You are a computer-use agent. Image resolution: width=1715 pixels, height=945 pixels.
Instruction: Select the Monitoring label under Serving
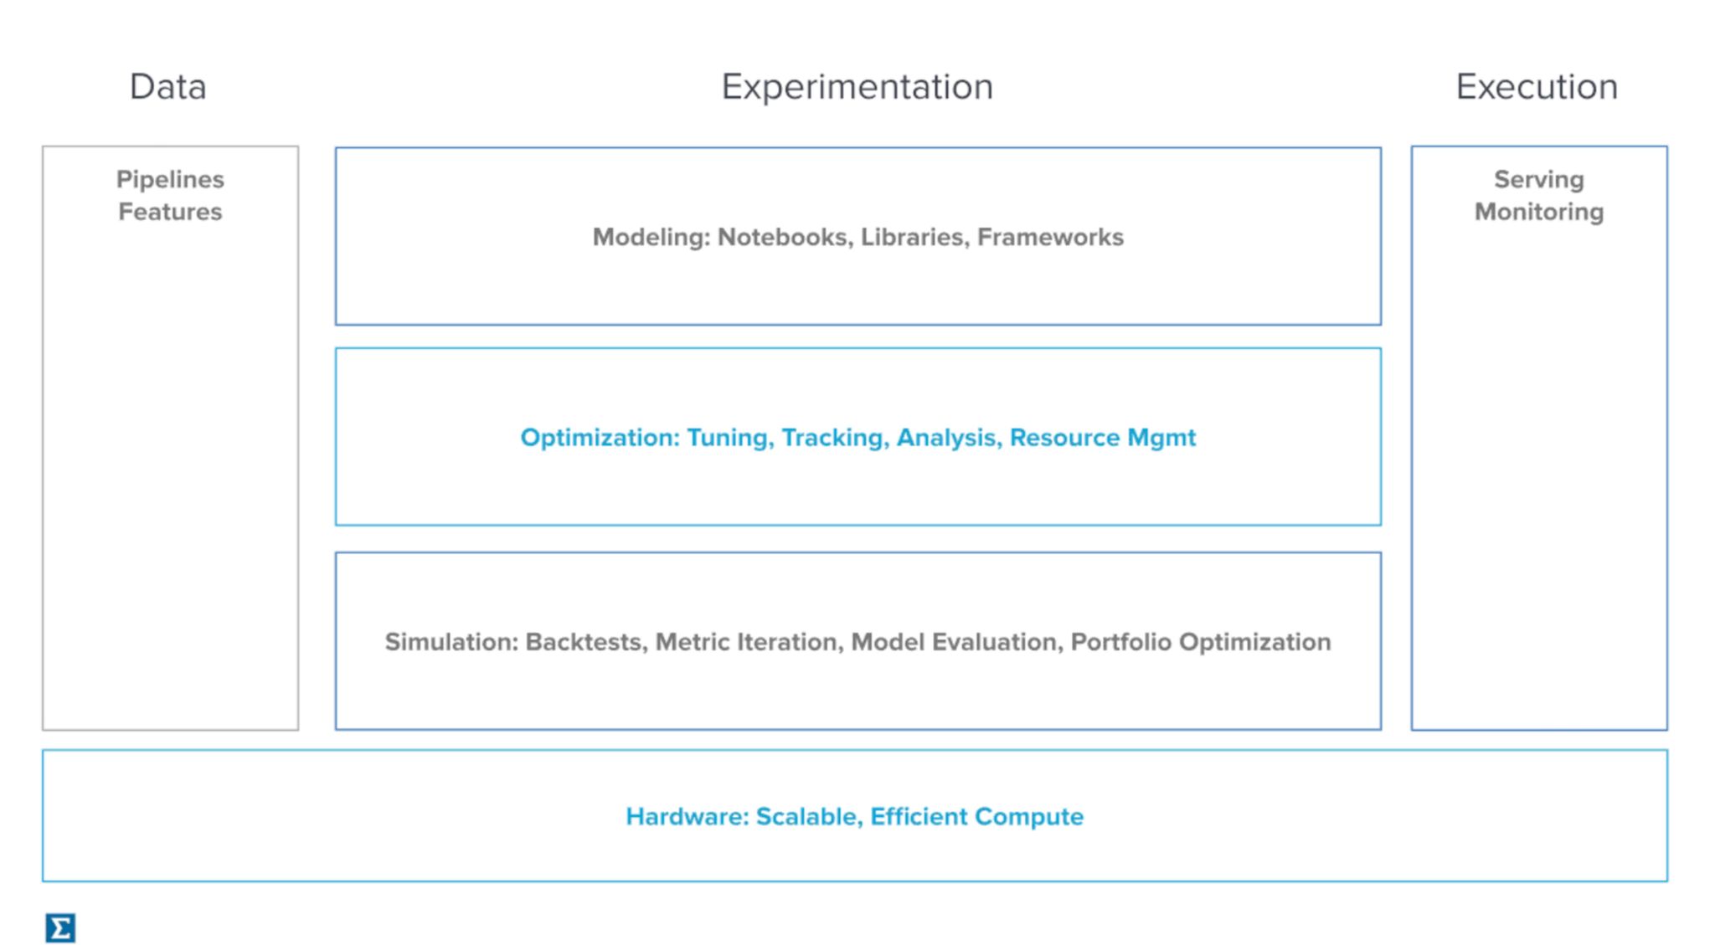[x=1538, y=212]
